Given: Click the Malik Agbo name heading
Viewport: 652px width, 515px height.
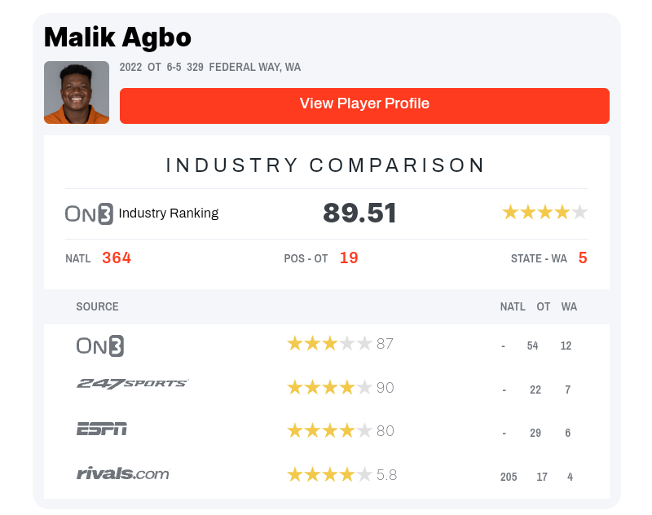Looking at the screenshot, I should point(117,37).
